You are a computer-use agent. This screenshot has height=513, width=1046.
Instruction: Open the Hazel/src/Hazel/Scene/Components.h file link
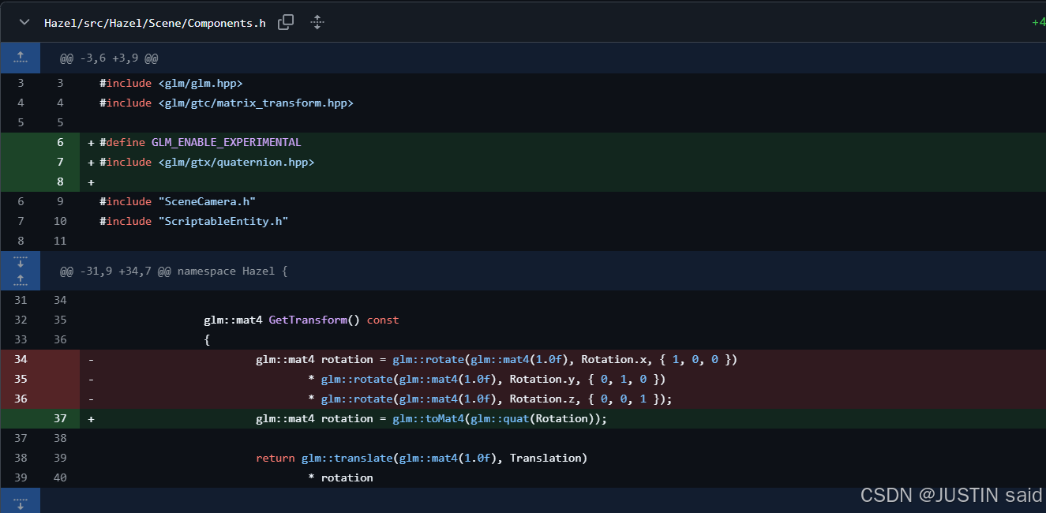click(155, 23)
